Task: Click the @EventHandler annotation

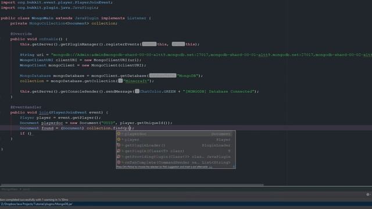Action: [26, 107]
